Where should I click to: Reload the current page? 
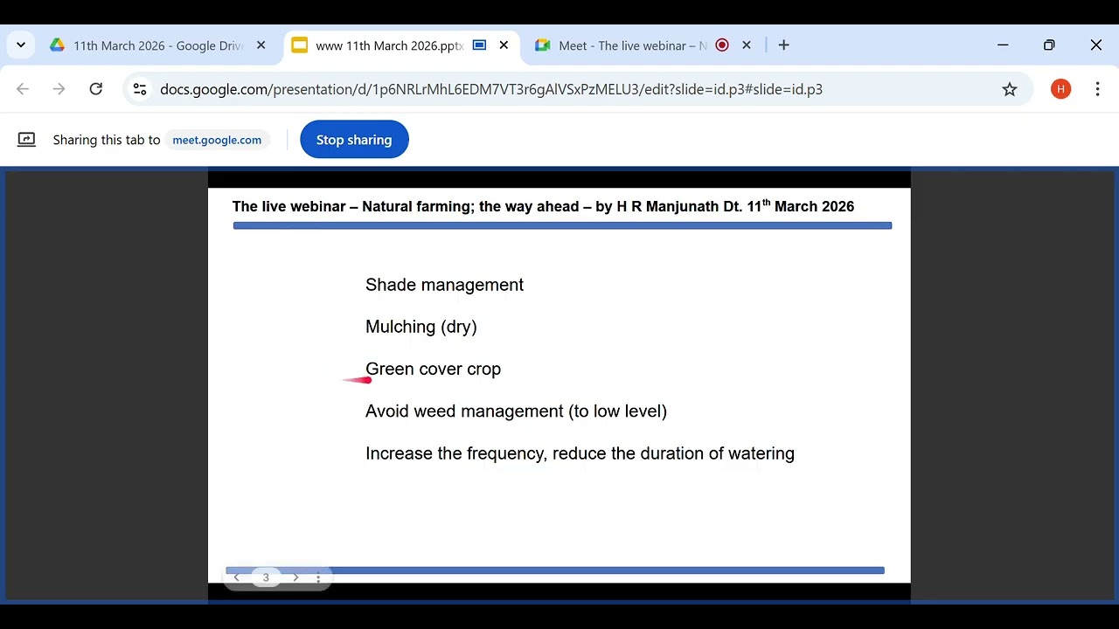point(96,89)
